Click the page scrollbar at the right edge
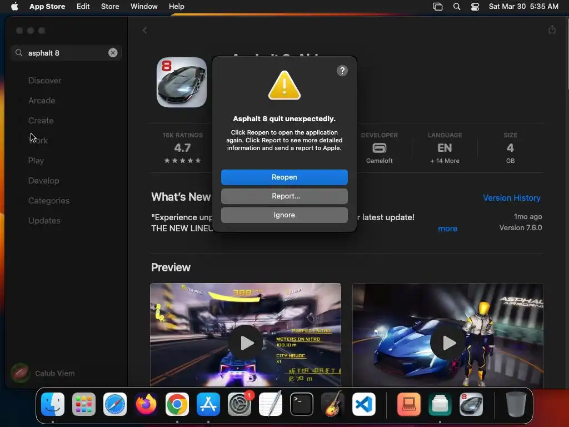 (x=567, y=53)
